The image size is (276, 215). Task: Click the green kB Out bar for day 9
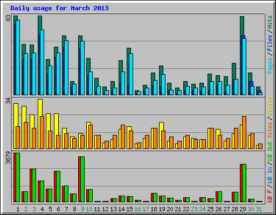coord(82,179)
